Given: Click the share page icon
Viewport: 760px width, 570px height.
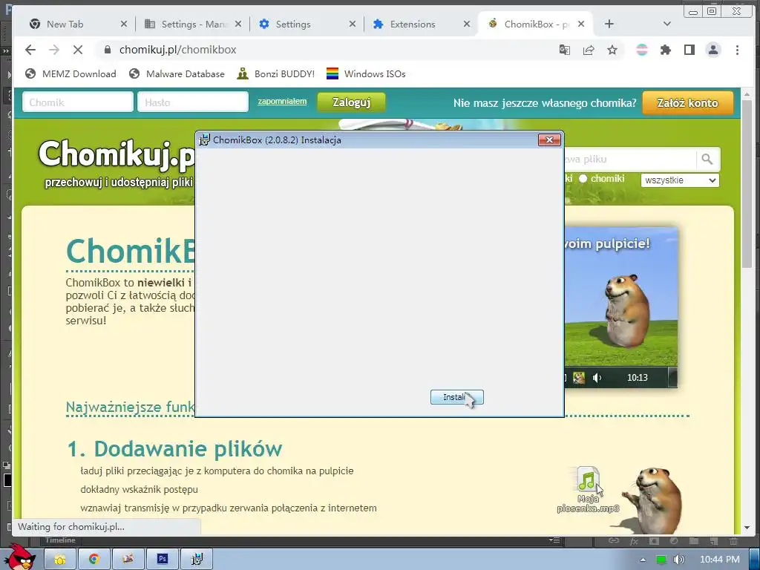Looking at the screenshot, I should pyautogui.click(x=589, y=50).
